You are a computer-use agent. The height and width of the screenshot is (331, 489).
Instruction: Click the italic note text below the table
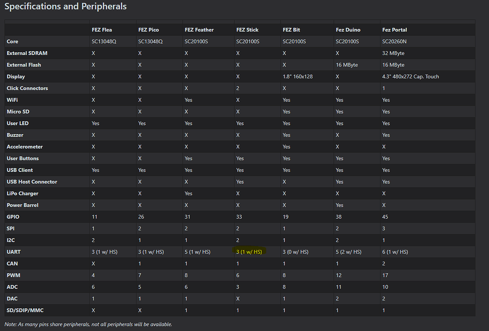(x=88, y=324)
